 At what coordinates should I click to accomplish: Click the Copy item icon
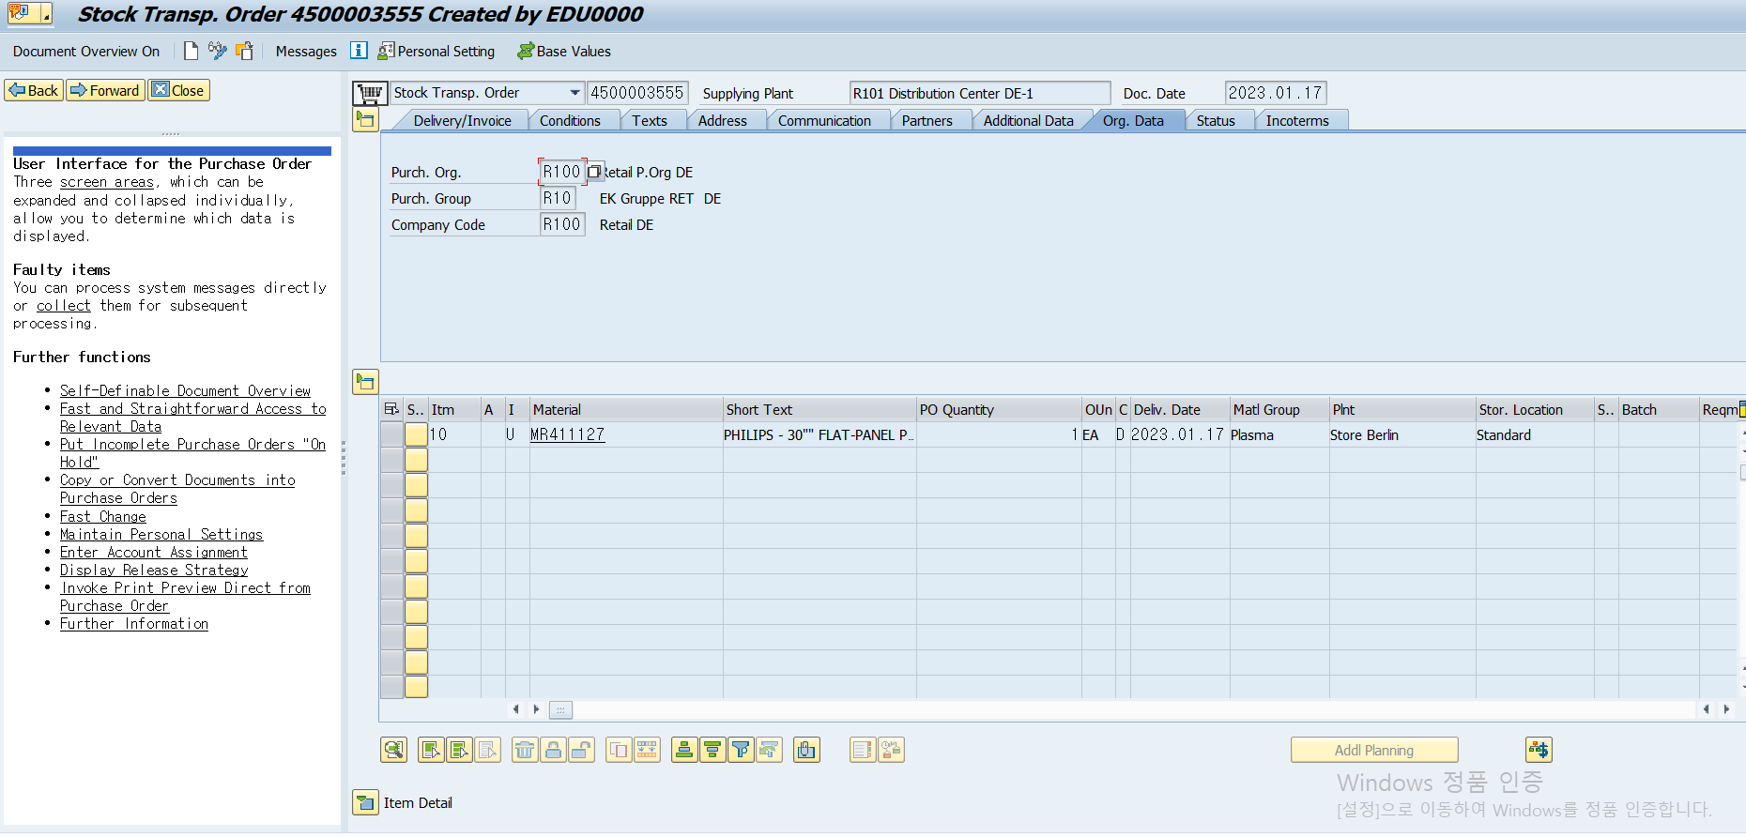619,750
